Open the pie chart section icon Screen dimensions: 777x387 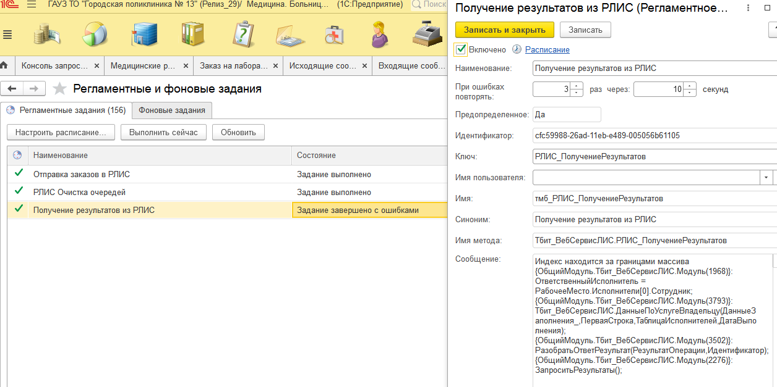(x=95, y=35)
